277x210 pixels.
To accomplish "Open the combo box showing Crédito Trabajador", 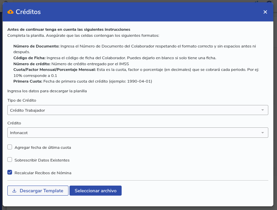I will (x=134, y=110).
